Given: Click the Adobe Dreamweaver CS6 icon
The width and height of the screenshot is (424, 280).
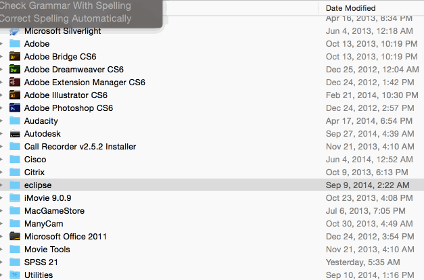Looking at the screenshot, I should pyautogui.click(x=15, y=69).
